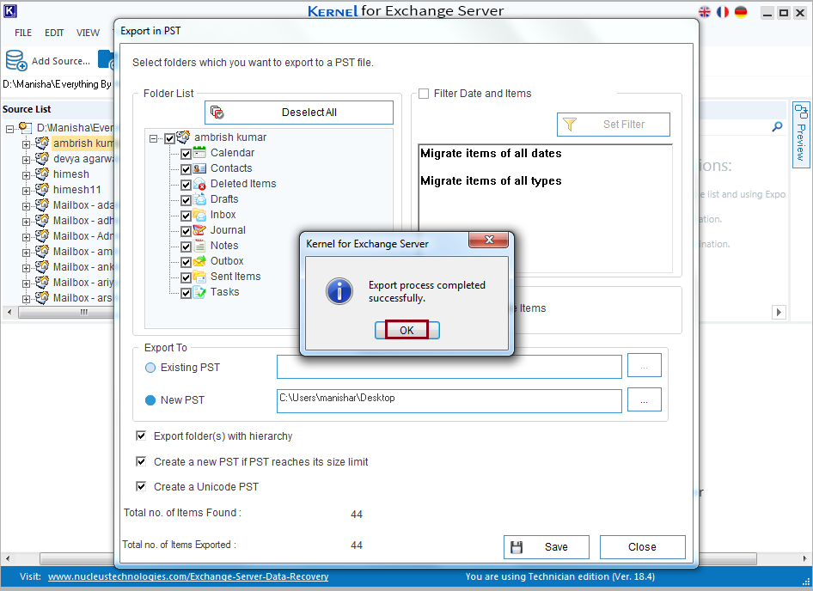This screenshot has height=591, width=813.
Task: Click the Outbox folder icon
Action: point(199,261)
